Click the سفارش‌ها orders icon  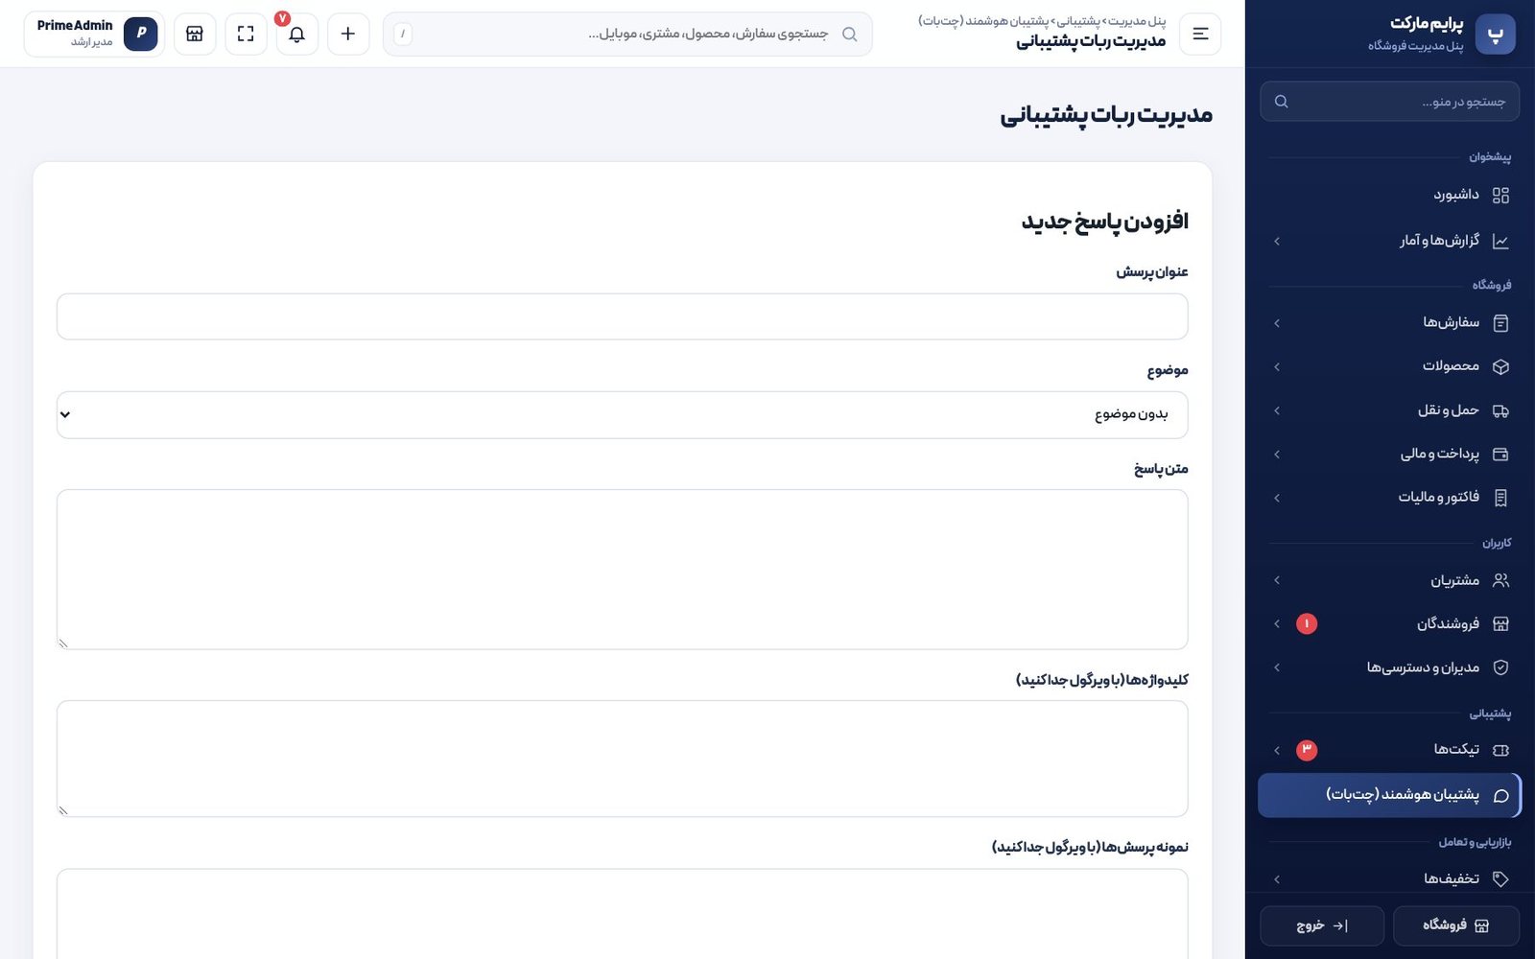click(1501, 323)
